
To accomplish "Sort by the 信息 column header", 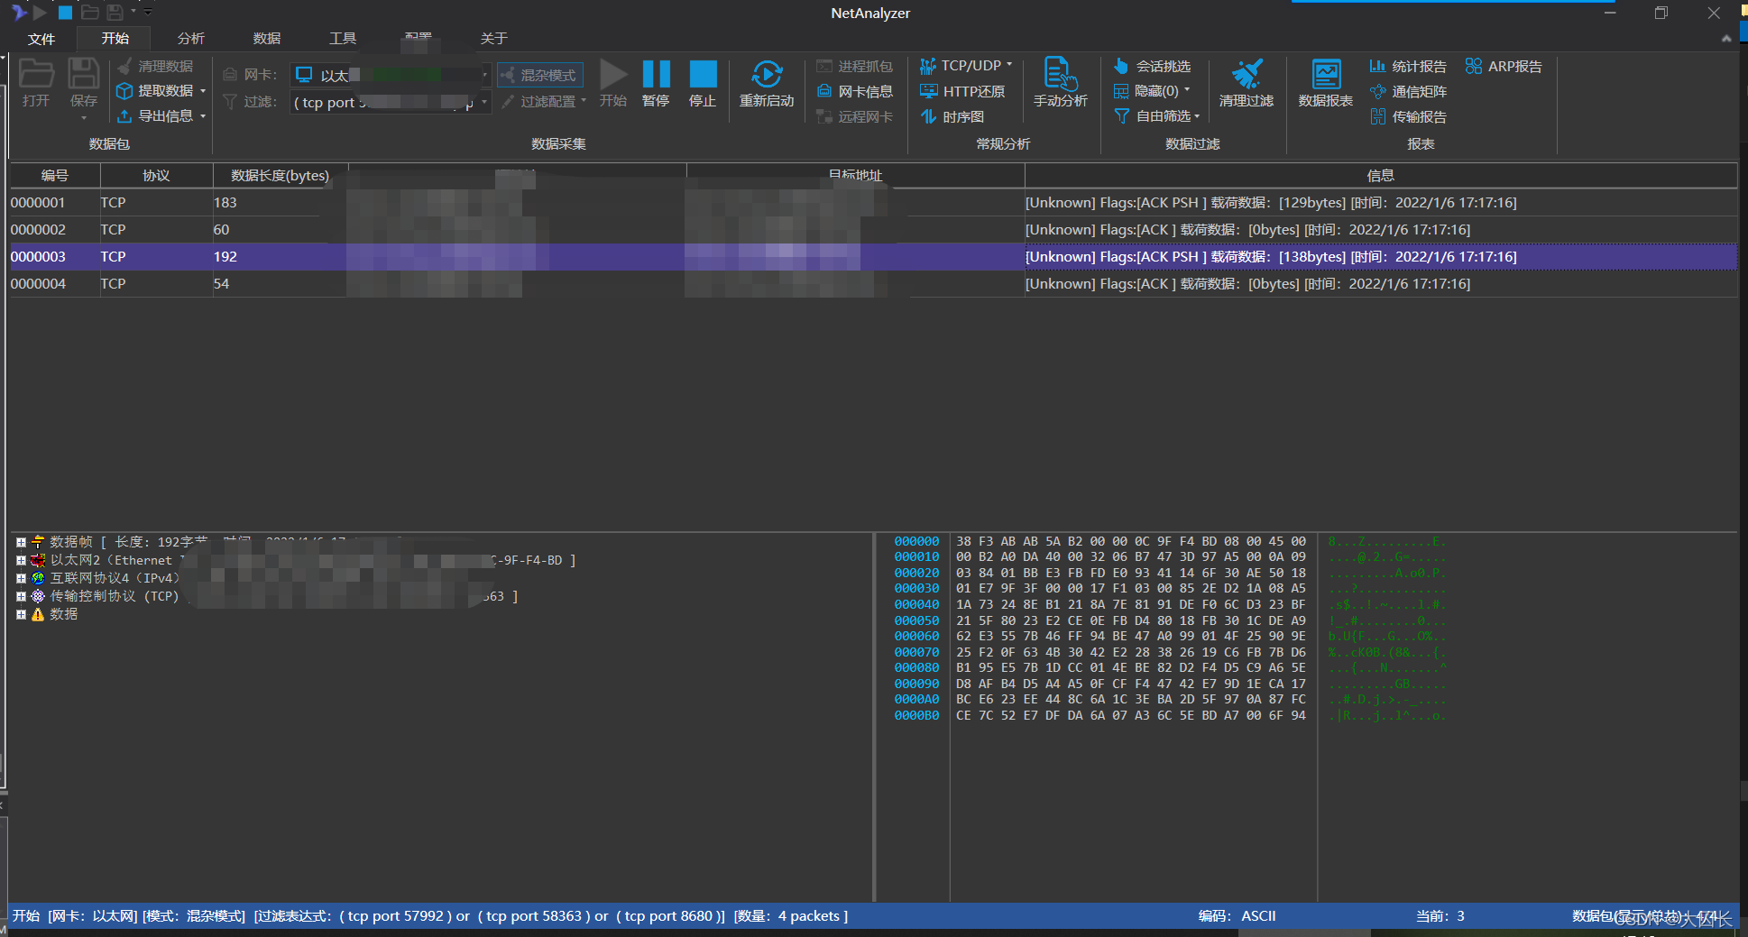I will click(1380, 175).
